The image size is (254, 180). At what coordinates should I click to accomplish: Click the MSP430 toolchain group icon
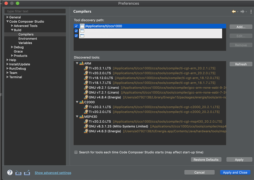(81, 117)
